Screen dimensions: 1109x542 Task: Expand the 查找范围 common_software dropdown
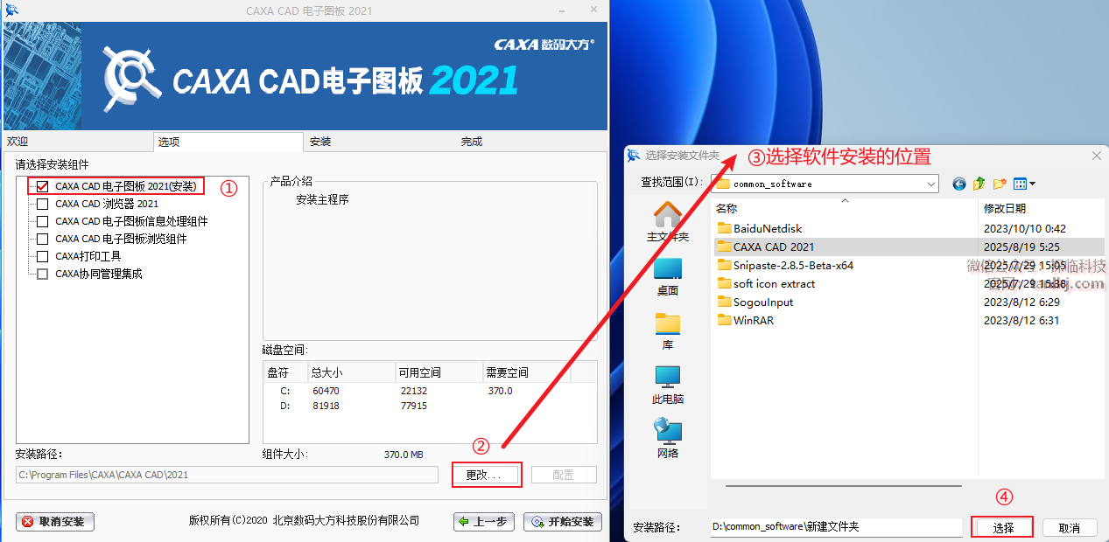coord(930,184)
